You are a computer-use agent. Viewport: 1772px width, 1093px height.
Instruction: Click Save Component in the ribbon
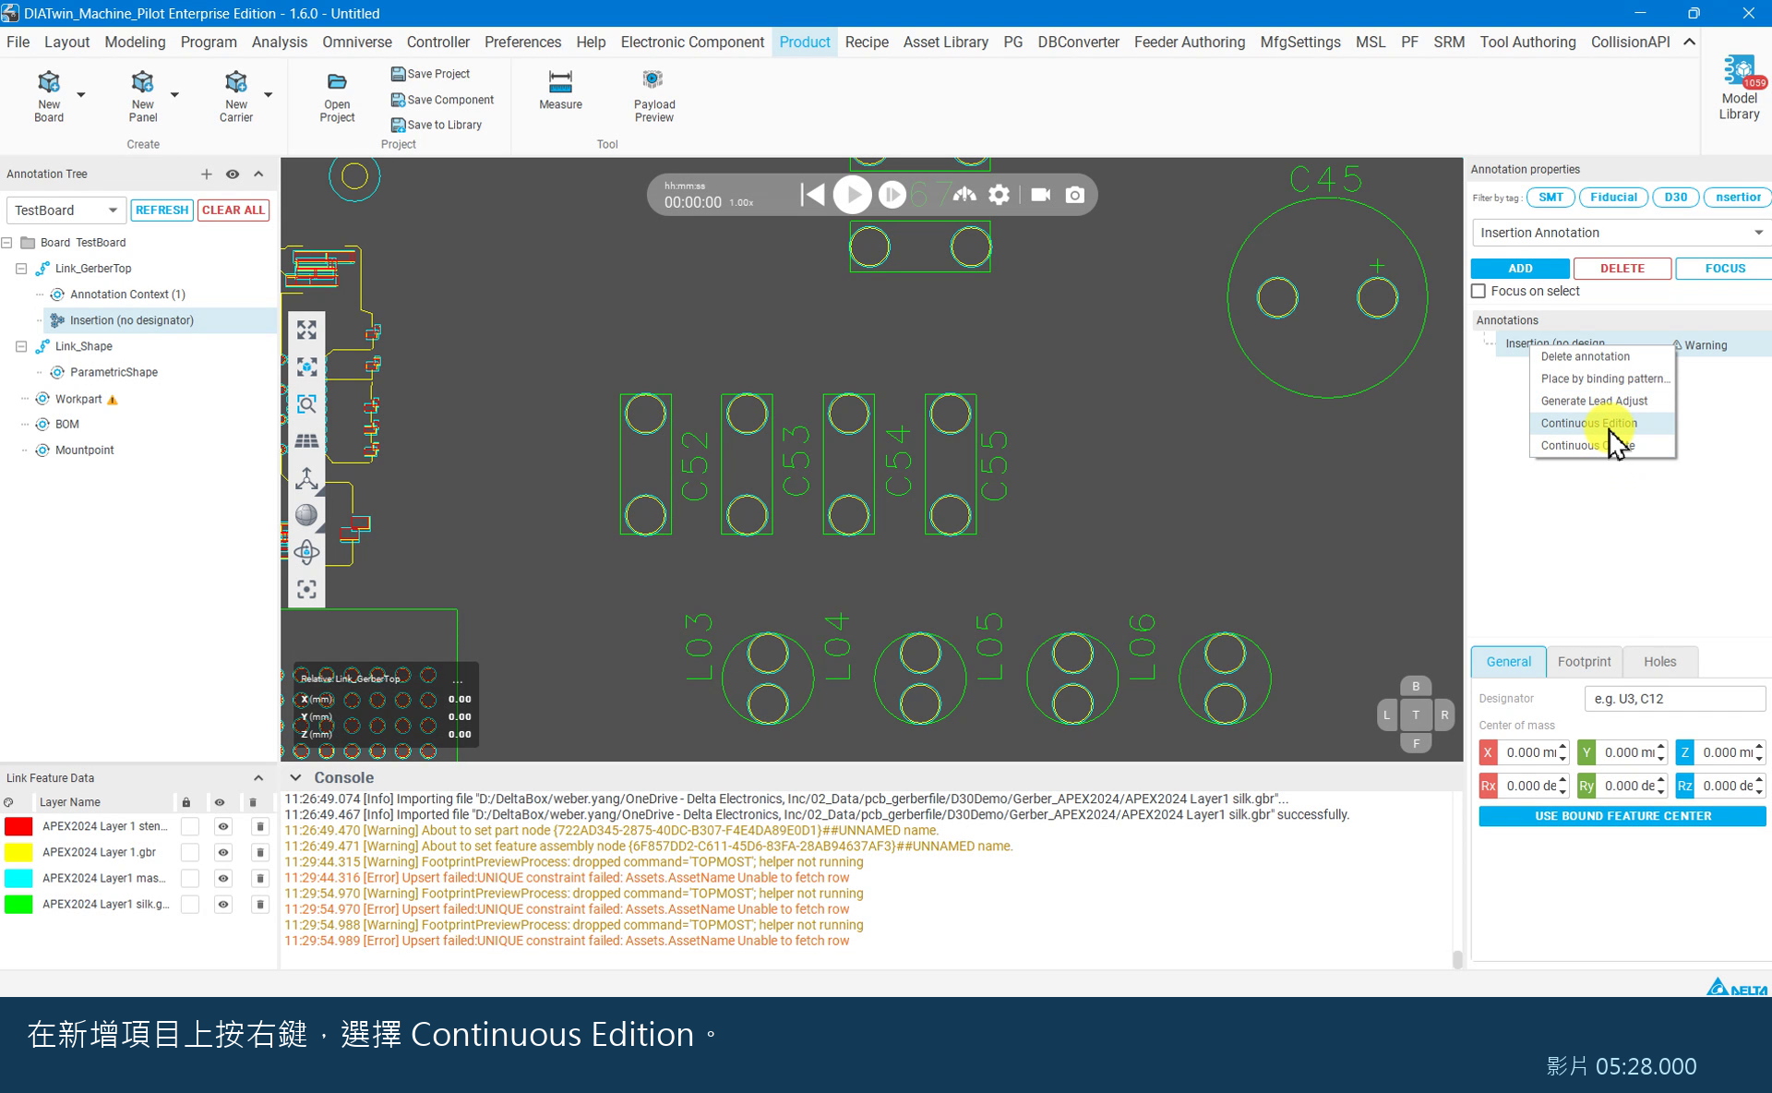tap(442, 100)
